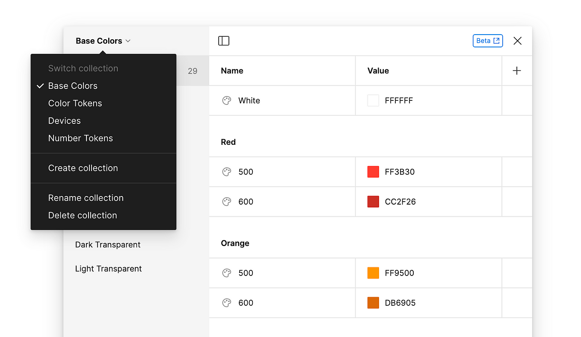Open the Base Colors dropdown chevron

[x=127, y=41]
